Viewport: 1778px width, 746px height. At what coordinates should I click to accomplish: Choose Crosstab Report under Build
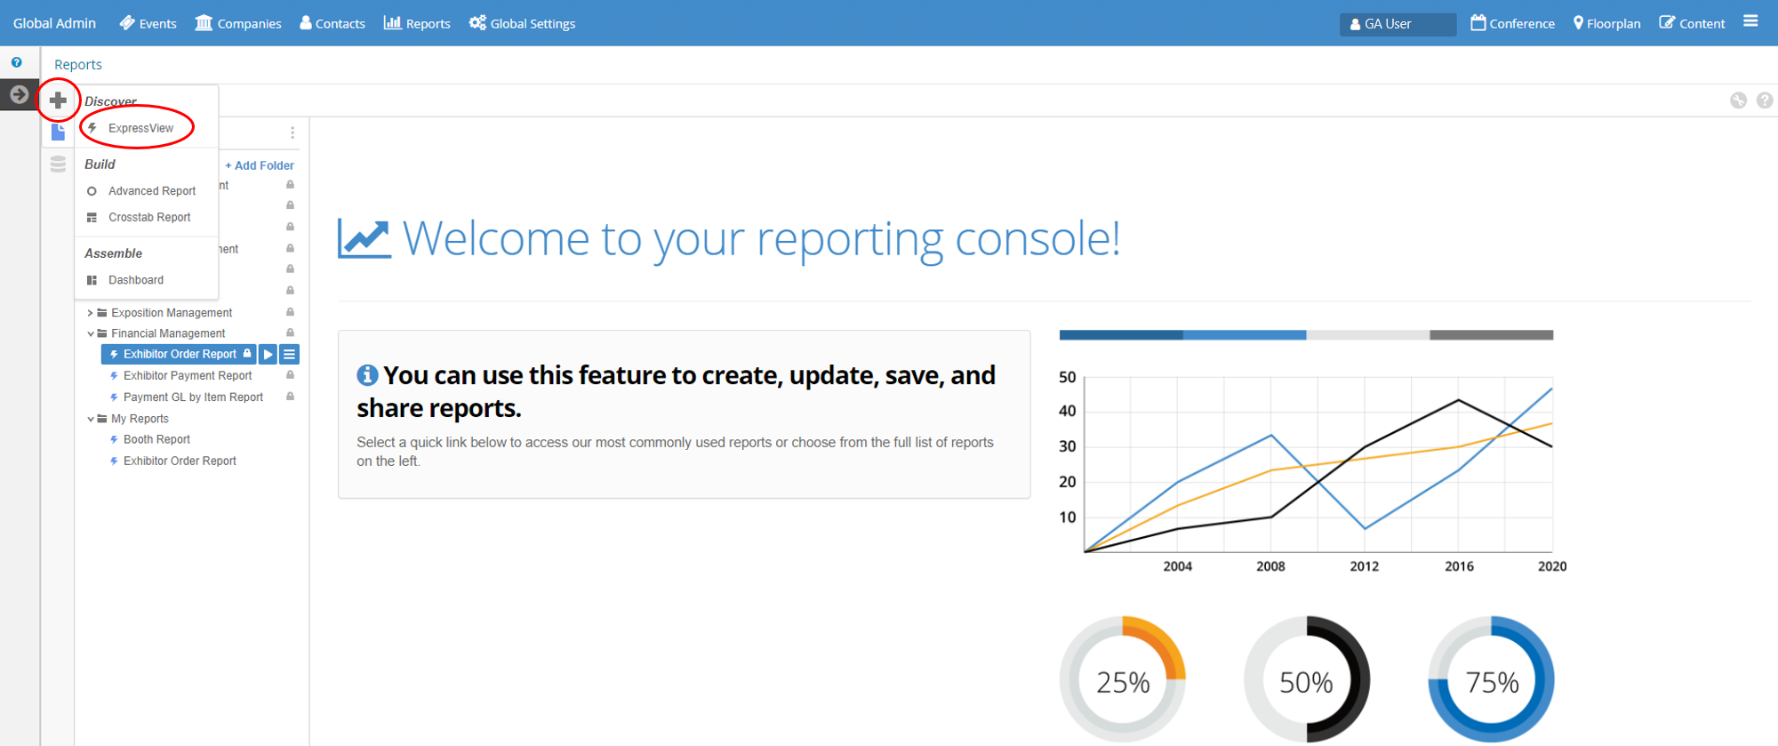(149, 217)
